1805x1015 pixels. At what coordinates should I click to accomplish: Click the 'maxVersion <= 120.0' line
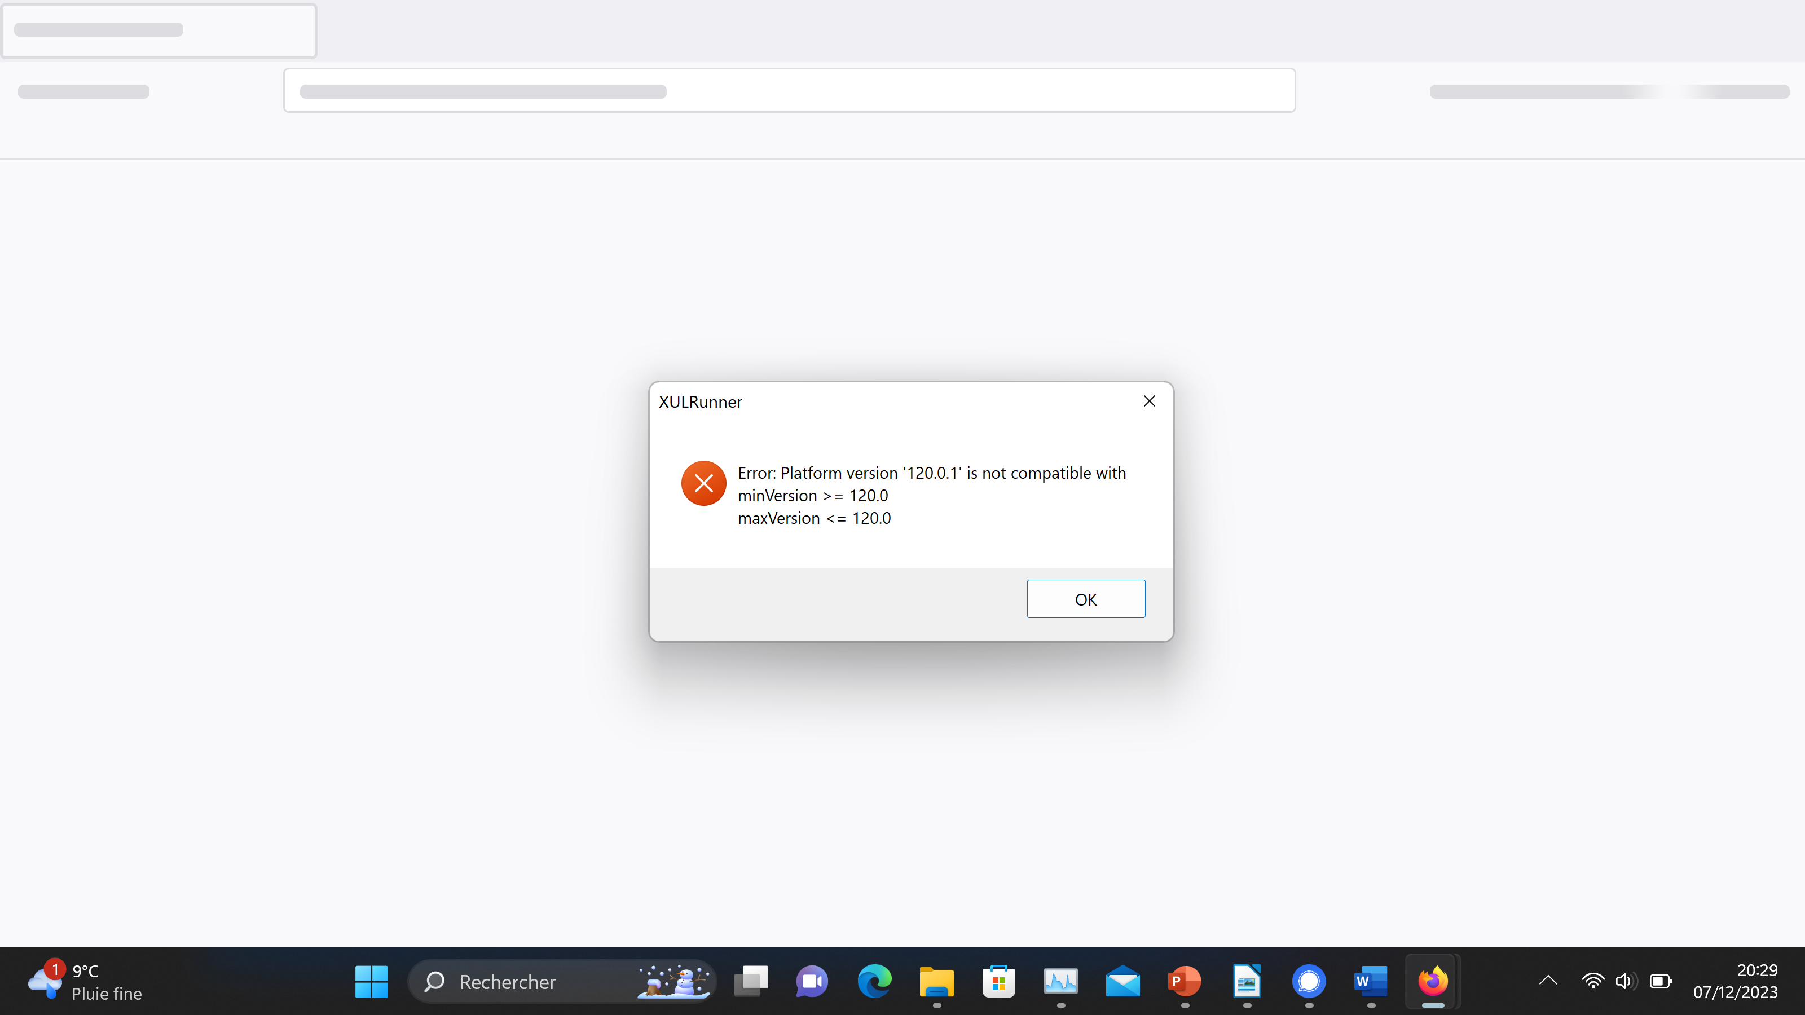click(814, 518)
